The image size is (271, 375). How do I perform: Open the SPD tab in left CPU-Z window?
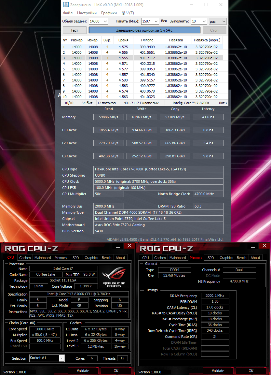pos(76,258)
